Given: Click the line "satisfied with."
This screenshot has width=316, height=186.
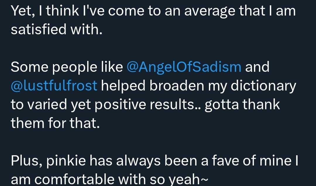Looking at the screenshot, I should tap(56, 30).
